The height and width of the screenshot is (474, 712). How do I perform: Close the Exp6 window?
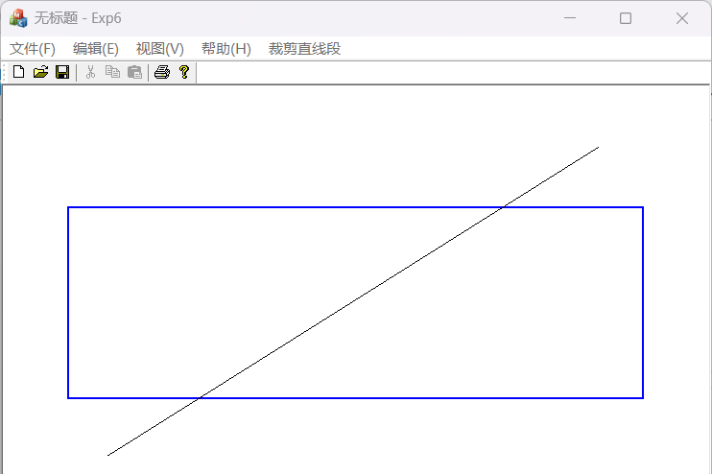coord(682,18)
